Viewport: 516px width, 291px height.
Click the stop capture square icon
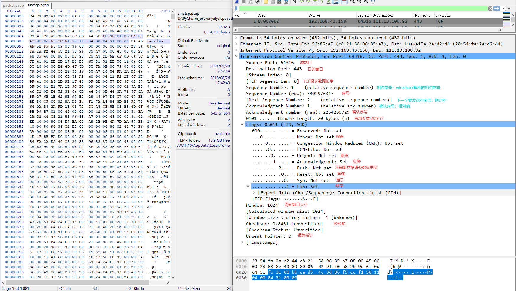point(244,1)
